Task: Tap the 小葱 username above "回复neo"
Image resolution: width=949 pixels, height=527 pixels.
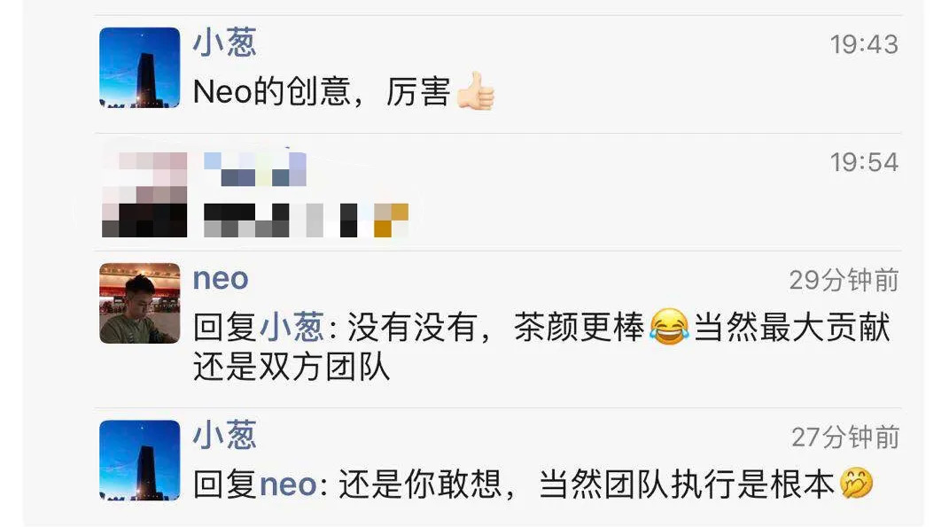Action: 224,435
